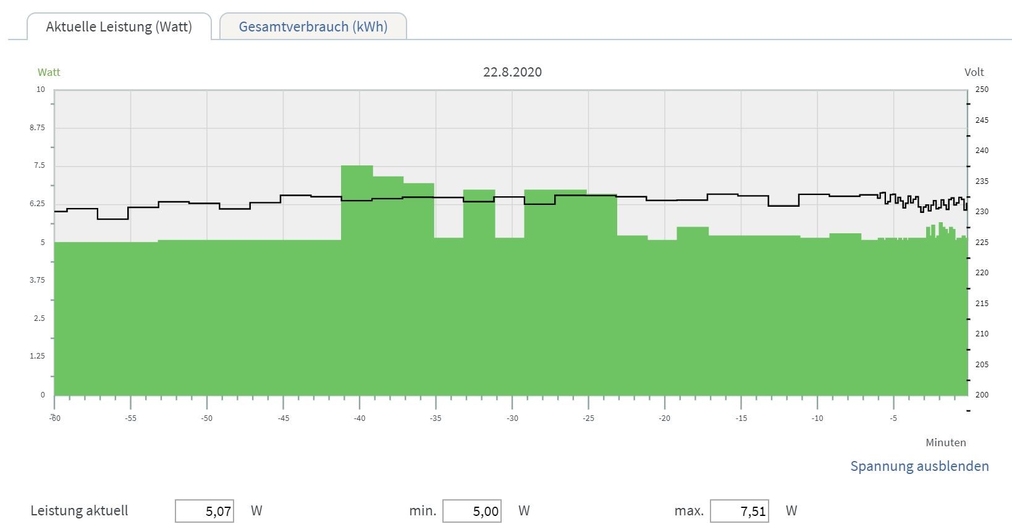Screen dimensions: 1012x532
Task: Click the Leistung aktuell label
Action: [80, 511]
